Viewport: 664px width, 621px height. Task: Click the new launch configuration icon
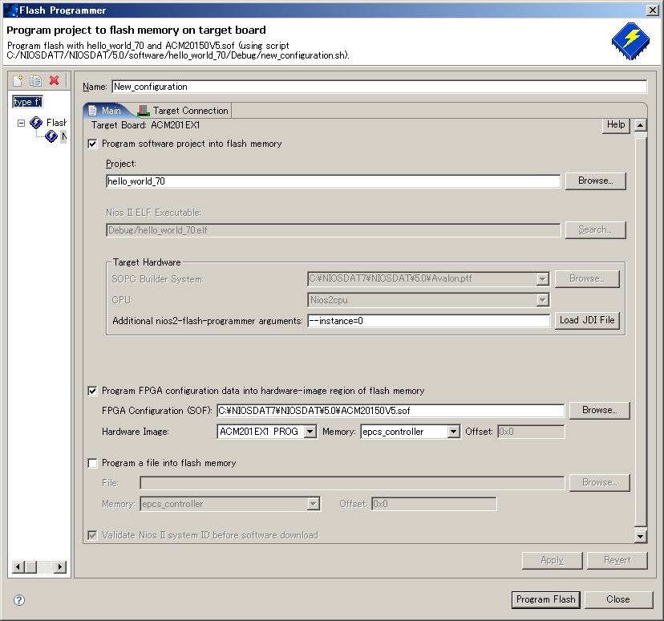[18, 80]
